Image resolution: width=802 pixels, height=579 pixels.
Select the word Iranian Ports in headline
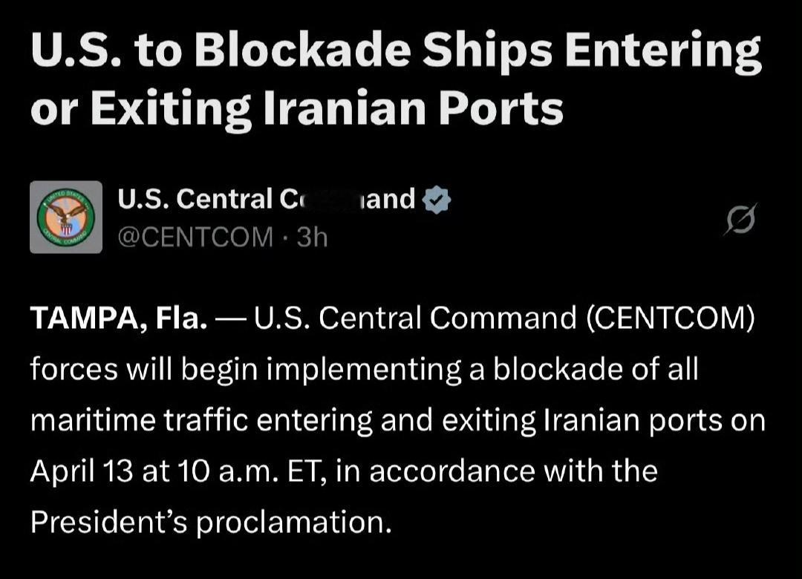pyautogui.click(x=413, y=109)
